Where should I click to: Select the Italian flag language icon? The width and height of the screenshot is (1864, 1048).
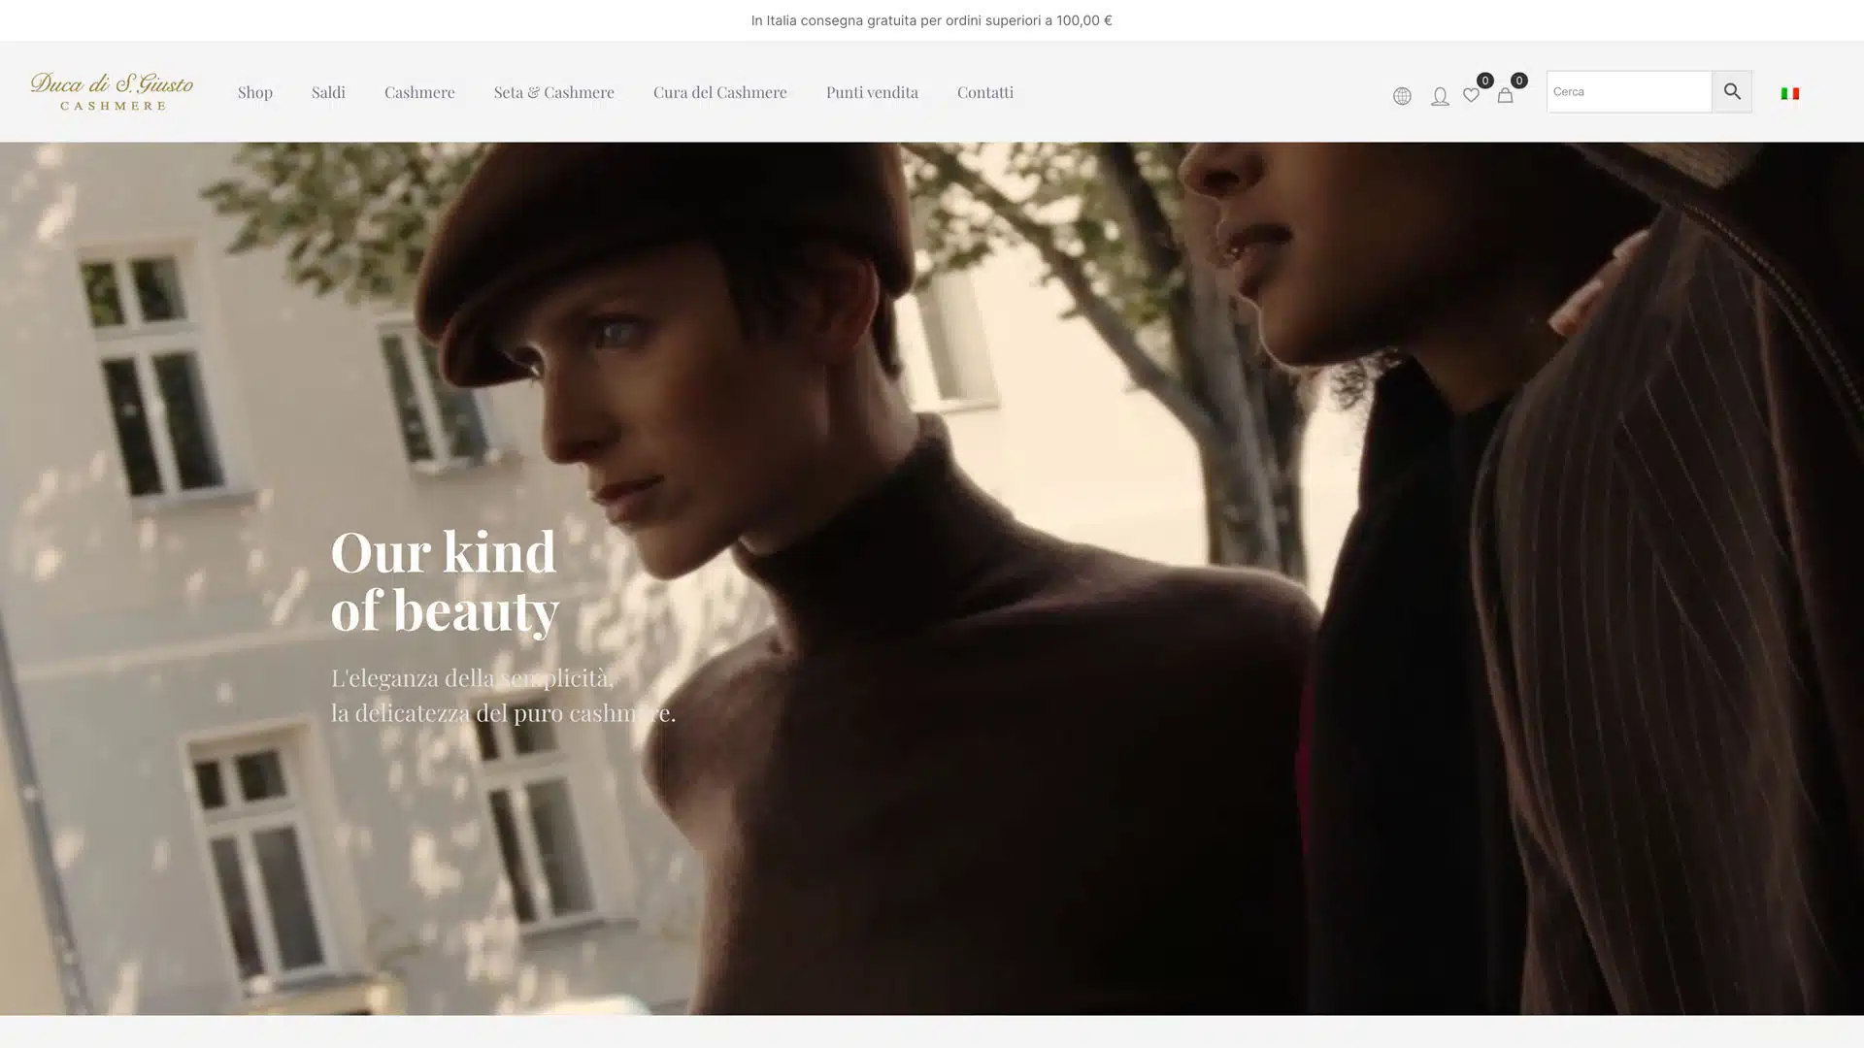[x=1790, y=93]
